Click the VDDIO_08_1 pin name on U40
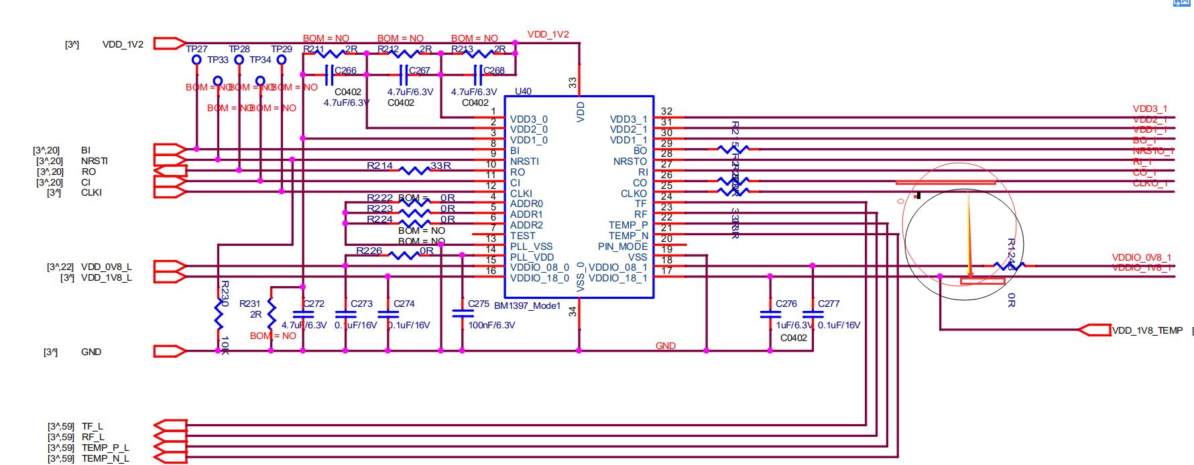Viewport: 1194px width, 465px height. pyautogui.click(x=618, y=267)
